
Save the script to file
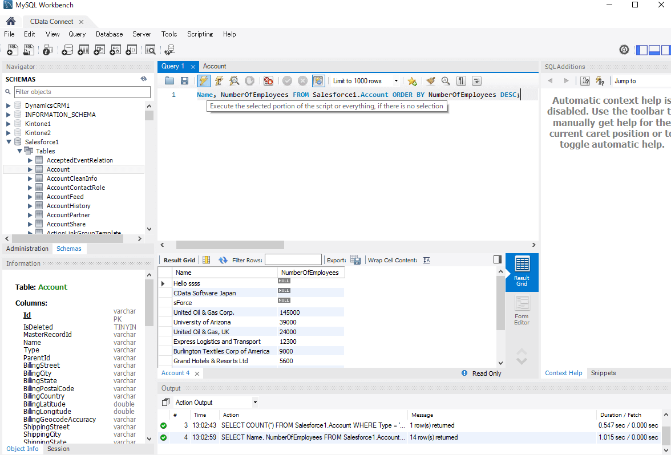click(184, 81)
